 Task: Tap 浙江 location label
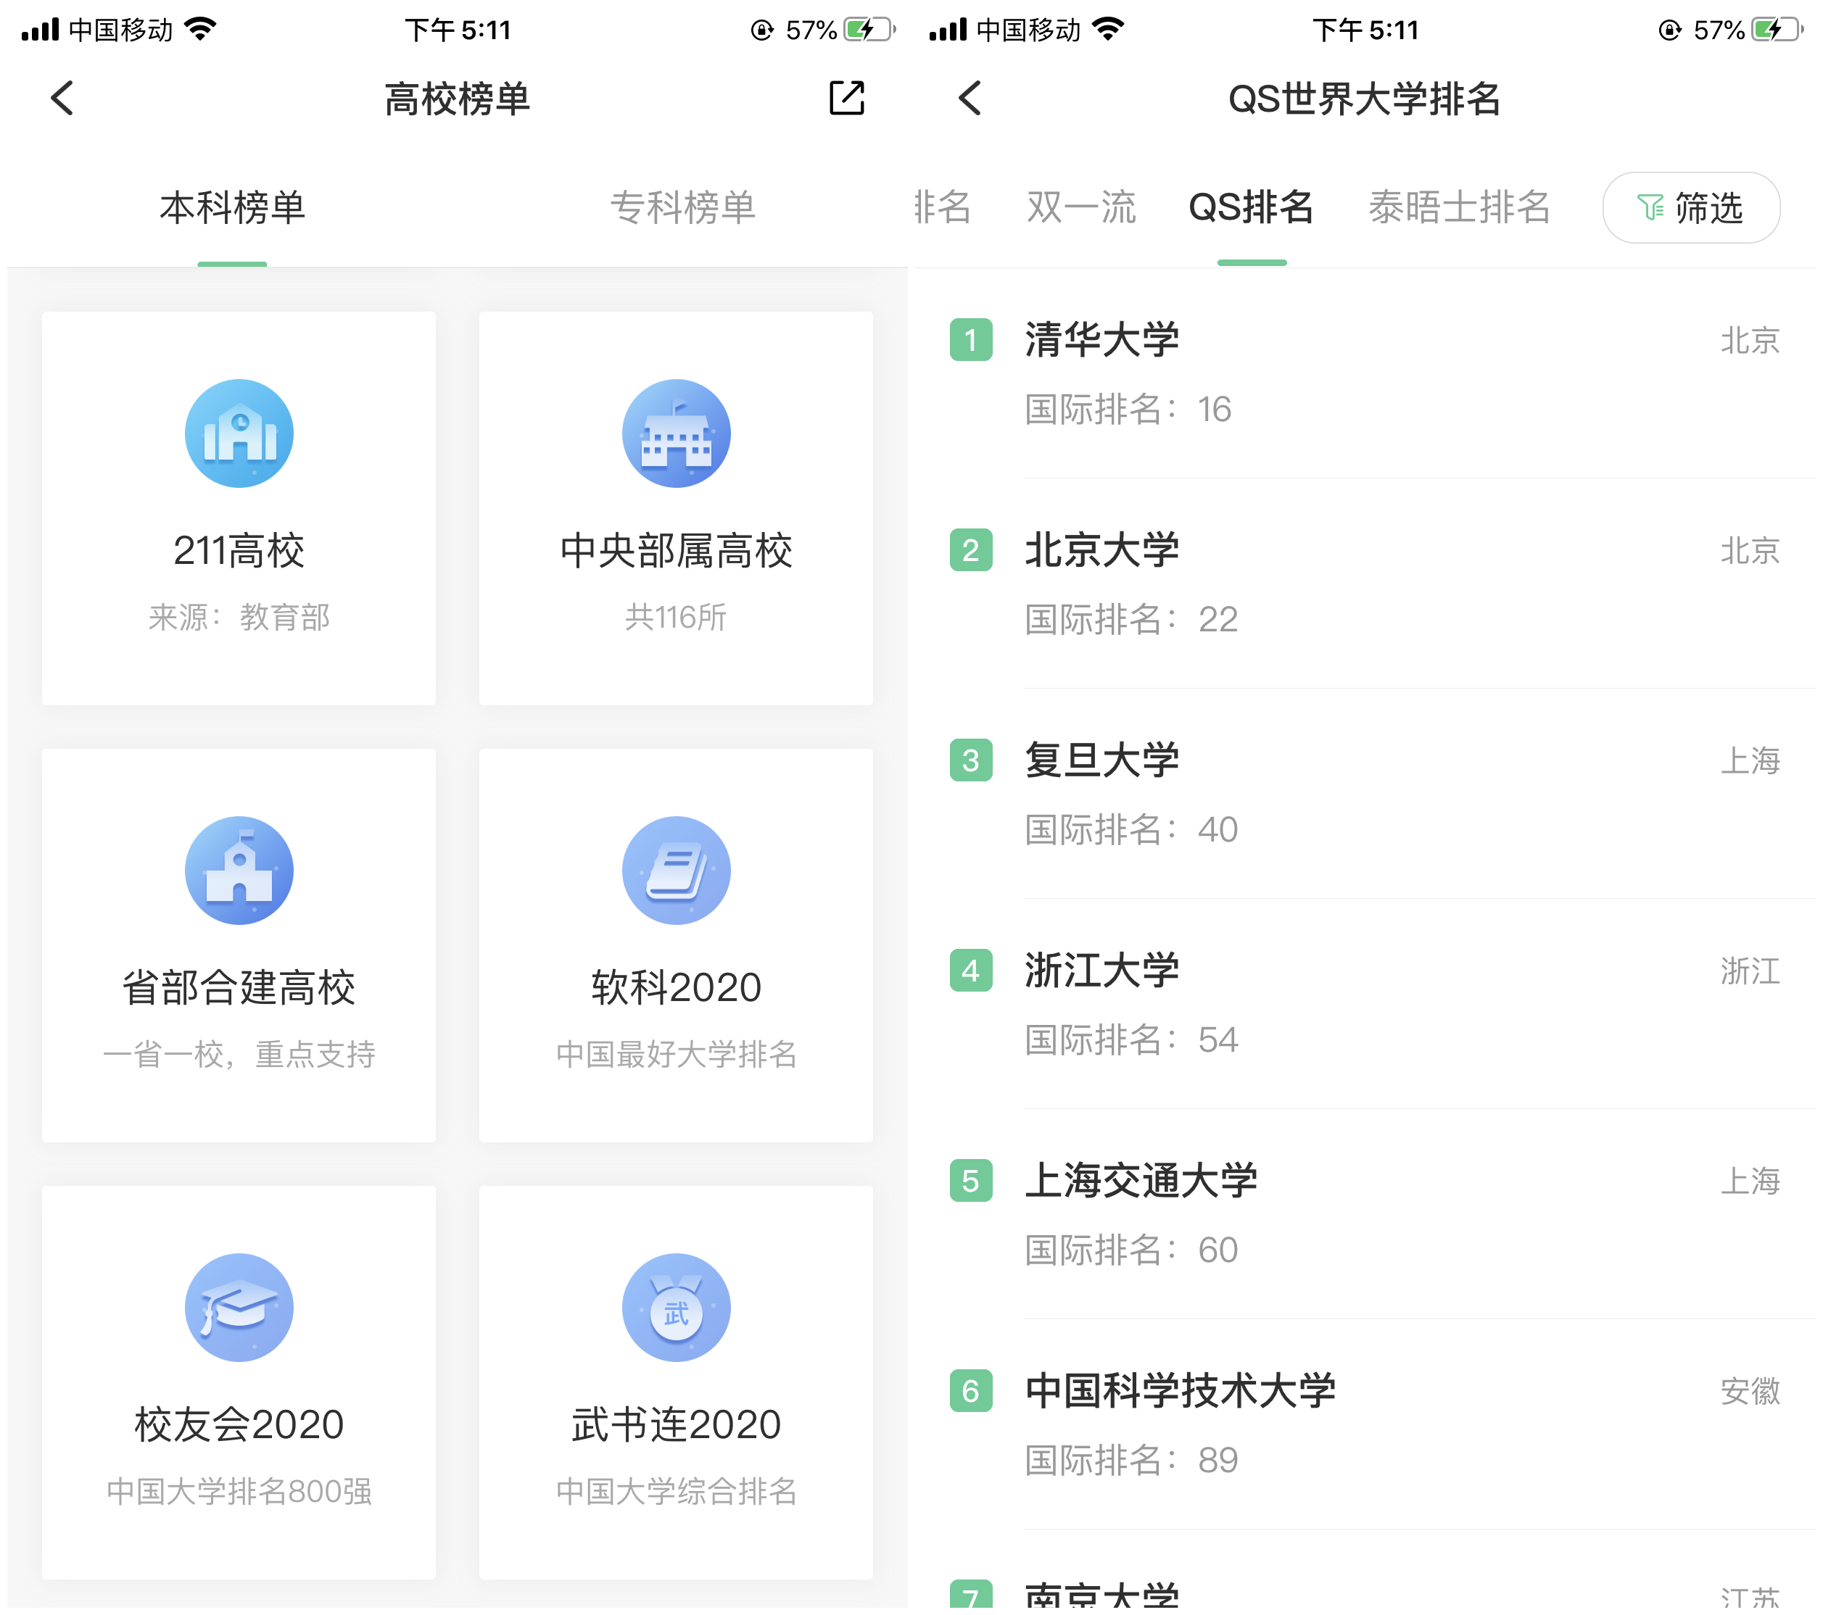1750,971
